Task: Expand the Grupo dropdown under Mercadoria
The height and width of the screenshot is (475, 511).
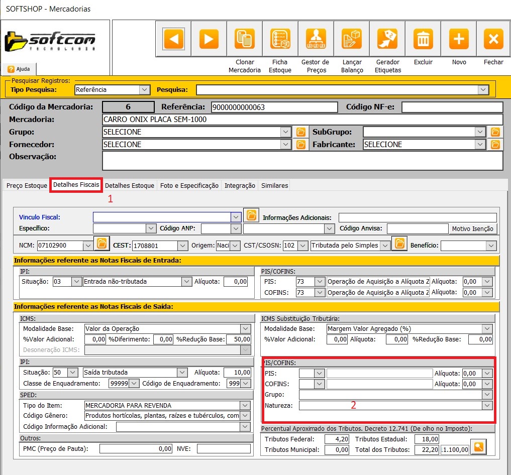Action: [x=286, y=132]
